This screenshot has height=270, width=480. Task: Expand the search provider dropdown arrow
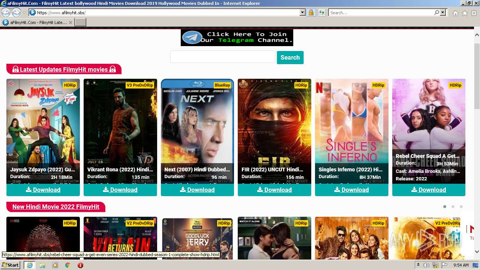tap(443, 13)
